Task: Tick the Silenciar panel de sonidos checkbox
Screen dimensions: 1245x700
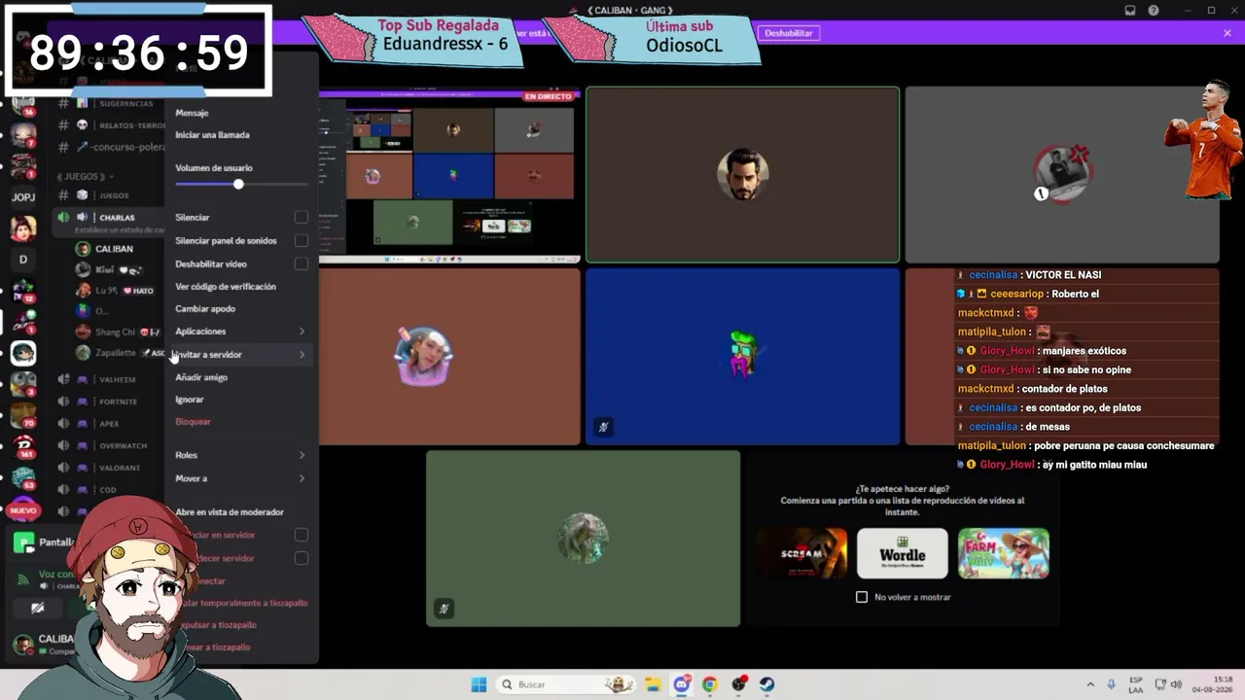Action: click(x=302, y=240)
